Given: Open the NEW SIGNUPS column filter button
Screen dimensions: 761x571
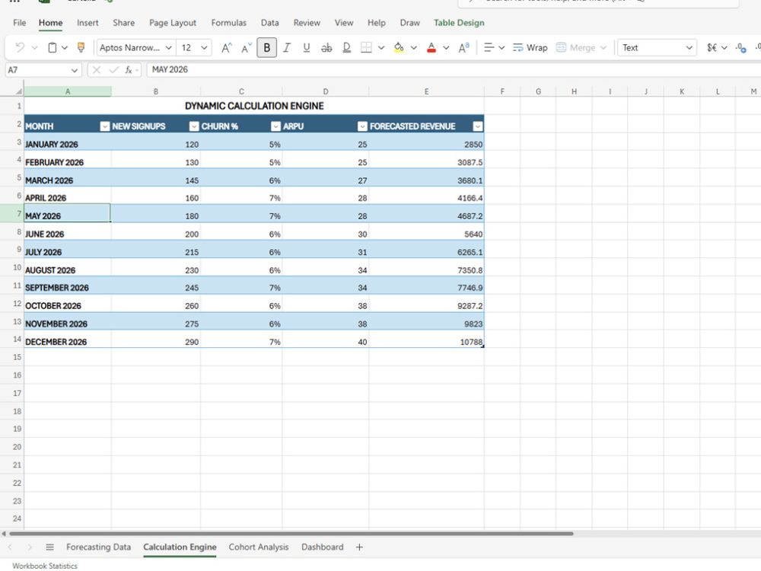Looking at the screenshot, I should [194, 126].
